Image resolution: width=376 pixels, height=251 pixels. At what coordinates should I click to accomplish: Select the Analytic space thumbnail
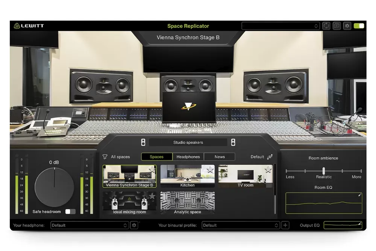pyautogui.click(x=188, y=203)
